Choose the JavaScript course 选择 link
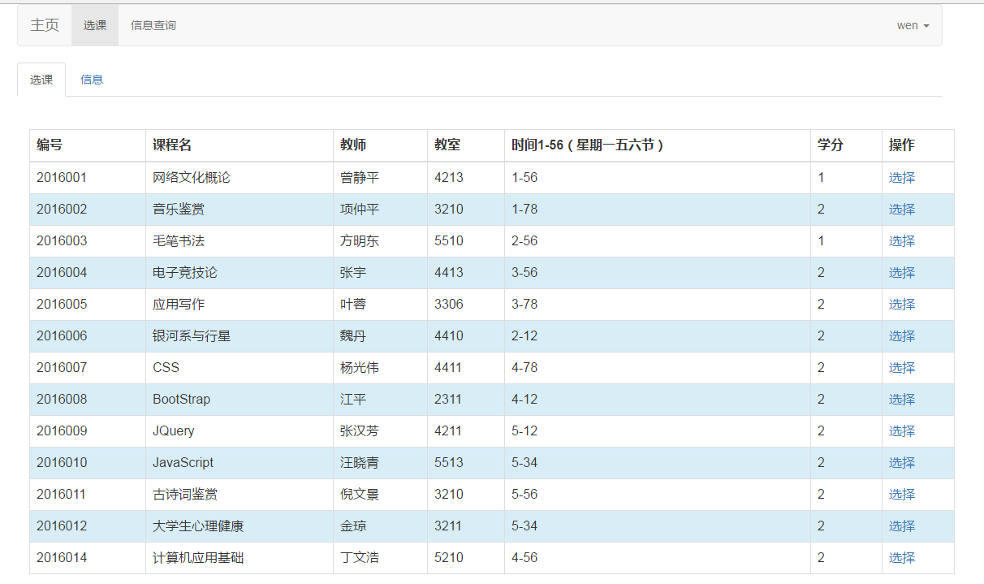 coord(902,462)
